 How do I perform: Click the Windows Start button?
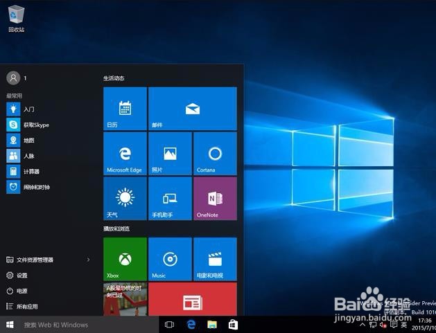pyautogui.click(x=10, y=325)
